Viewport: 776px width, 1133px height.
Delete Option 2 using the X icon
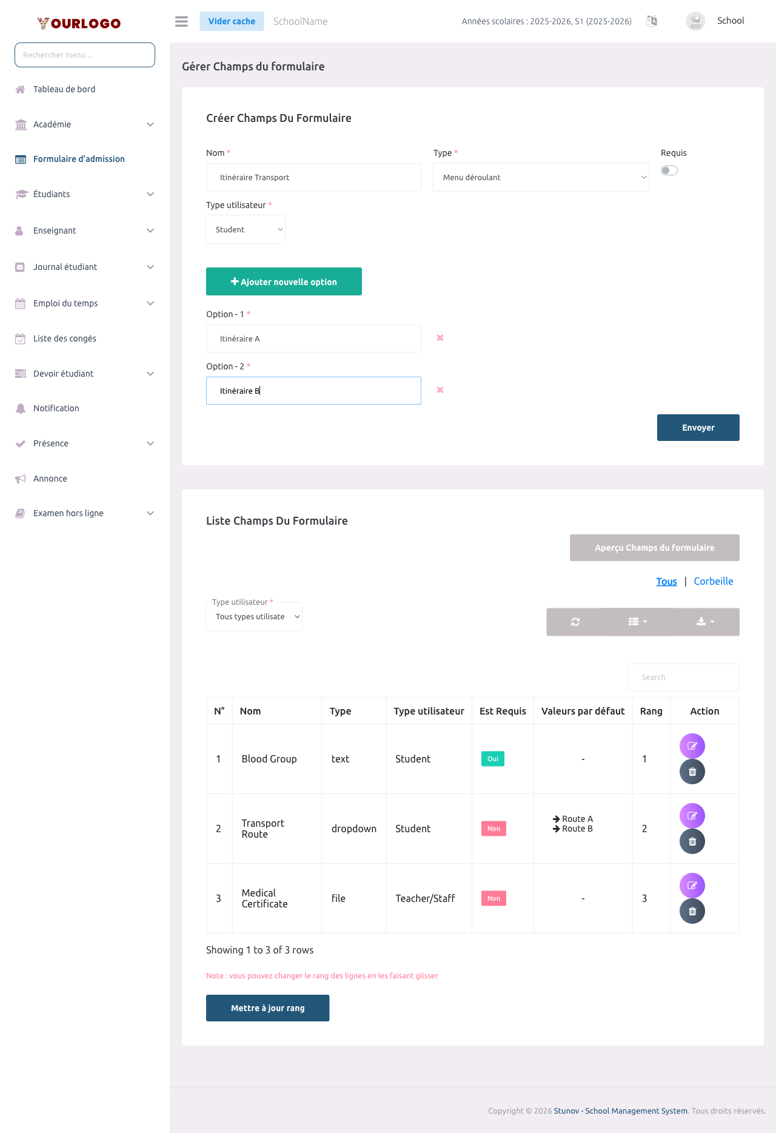(x=440, y=390)
